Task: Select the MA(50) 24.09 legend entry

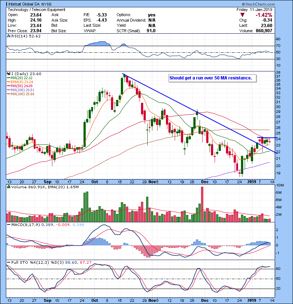Action: click(20, 86)
